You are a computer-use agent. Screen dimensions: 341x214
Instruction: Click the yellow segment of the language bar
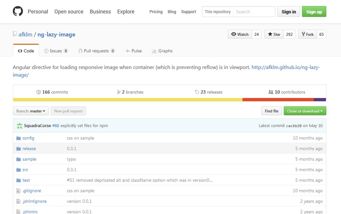coord(127,100)
